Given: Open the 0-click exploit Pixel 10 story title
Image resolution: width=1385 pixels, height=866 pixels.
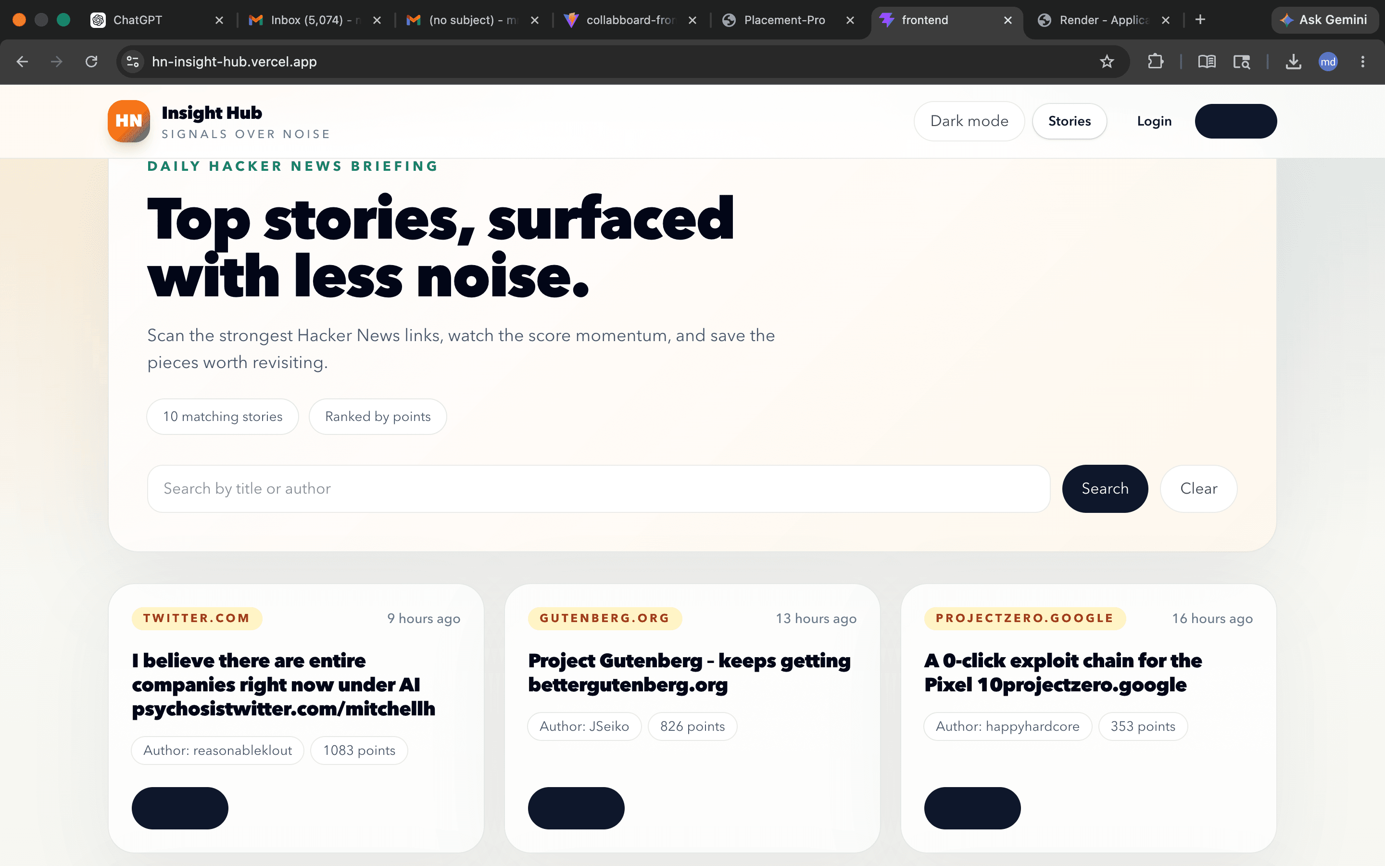Looking at the screenshot, I should [x=1063, y=673].
